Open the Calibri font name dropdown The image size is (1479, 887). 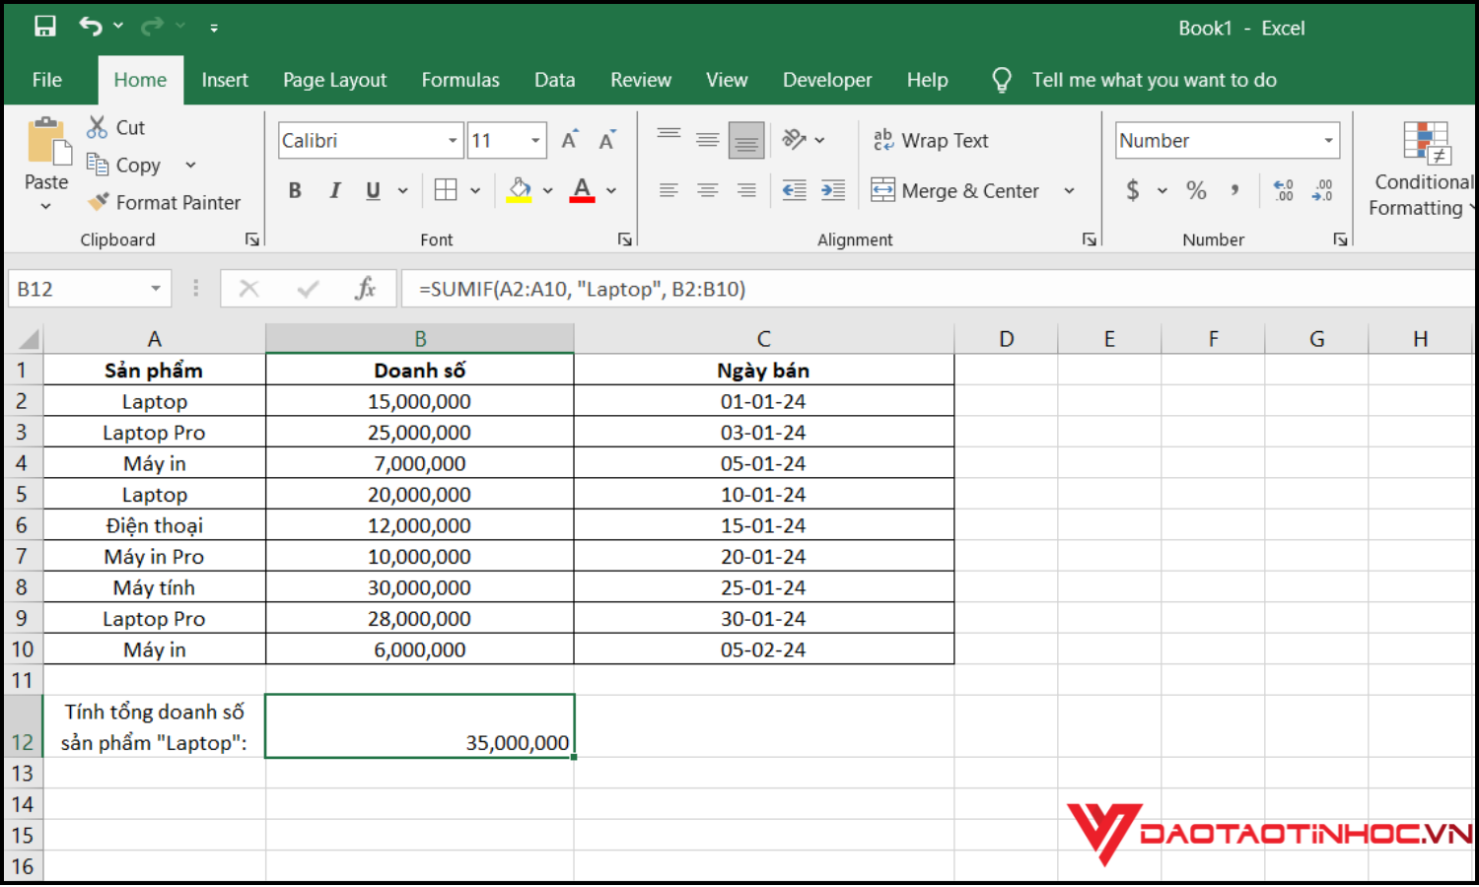click(x=453, y=141)
